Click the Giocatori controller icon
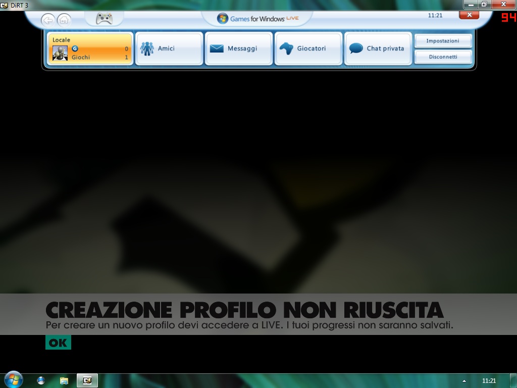The height and width of the screenshot is (388, 517). (x=286, y=48)
